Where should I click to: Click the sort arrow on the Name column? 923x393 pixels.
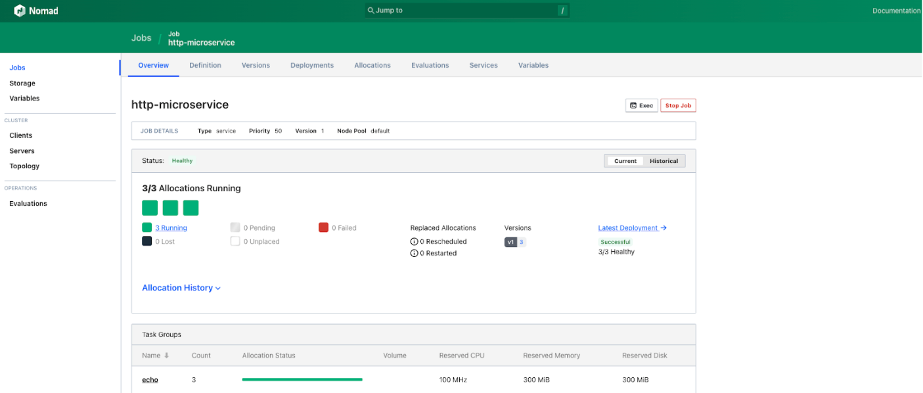click(166, 355)
